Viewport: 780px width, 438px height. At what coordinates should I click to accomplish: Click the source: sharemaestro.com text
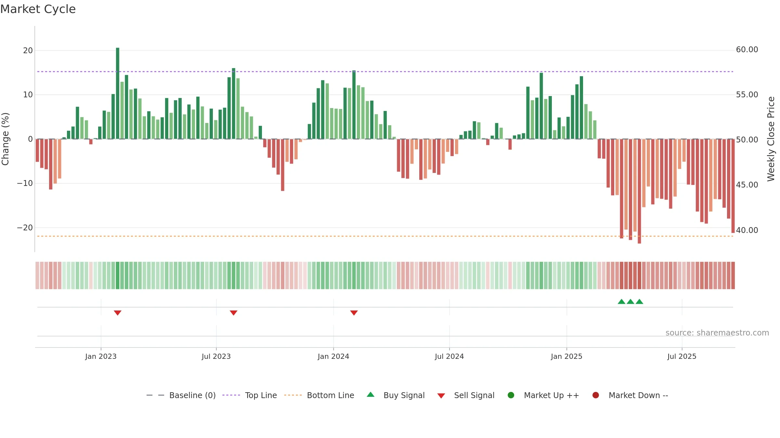717,333
